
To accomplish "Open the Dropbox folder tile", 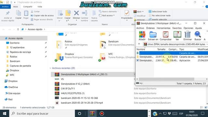I will coord(74,57).
